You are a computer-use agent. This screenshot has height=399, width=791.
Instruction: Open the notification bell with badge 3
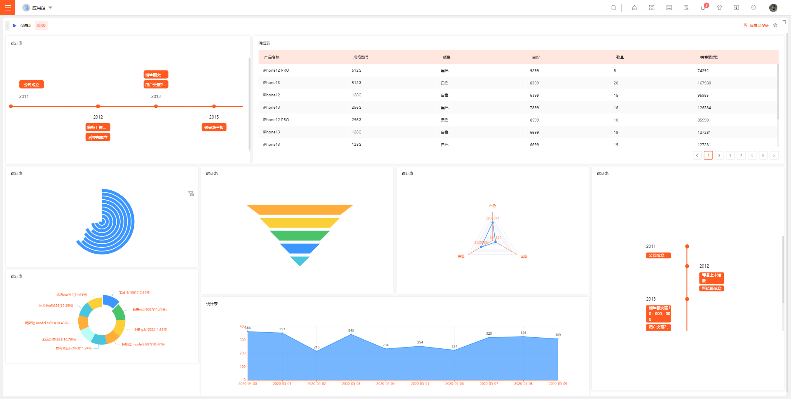pyautogui.click(x=703, y=7)
